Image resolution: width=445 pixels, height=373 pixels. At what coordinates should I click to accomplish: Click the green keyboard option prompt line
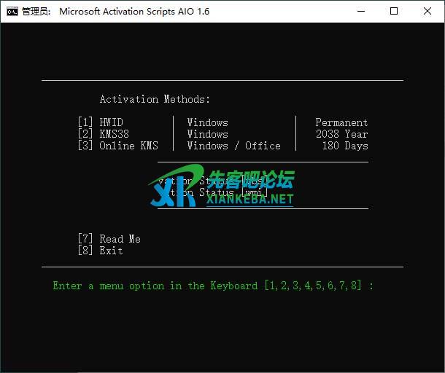click(213, 286)
